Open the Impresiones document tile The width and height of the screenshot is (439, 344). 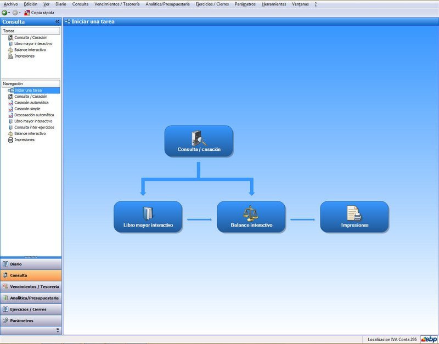pos(354,217)
